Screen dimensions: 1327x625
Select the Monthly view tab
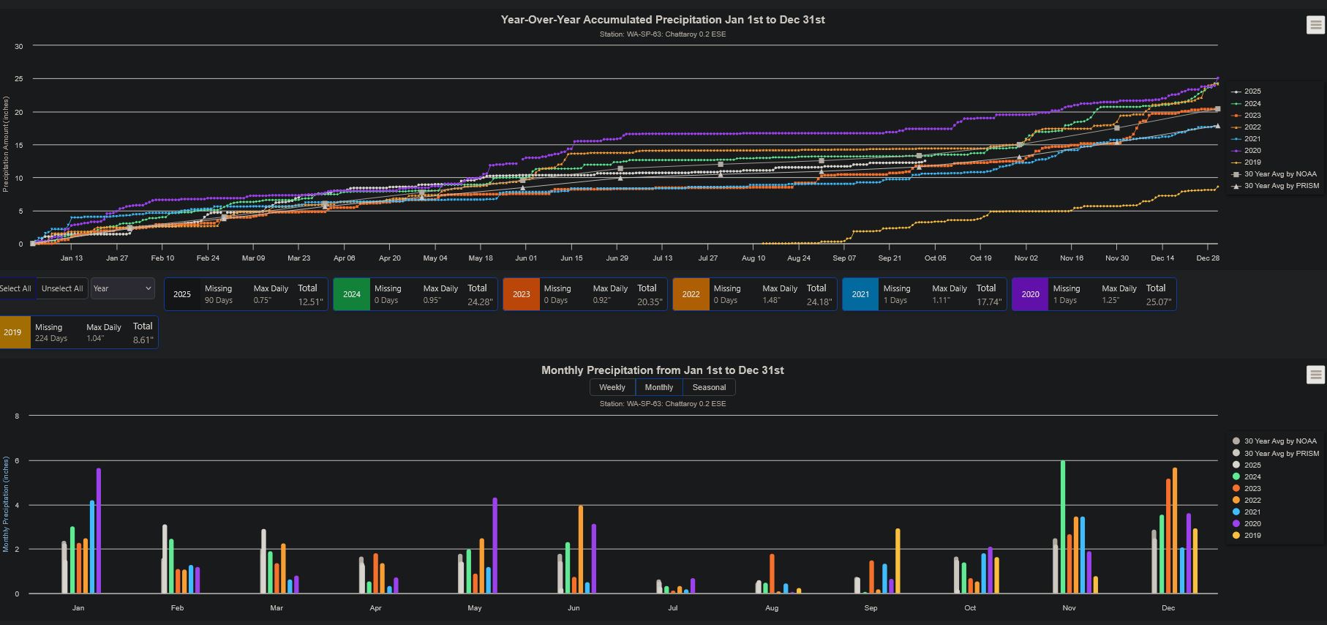point(658,387)
